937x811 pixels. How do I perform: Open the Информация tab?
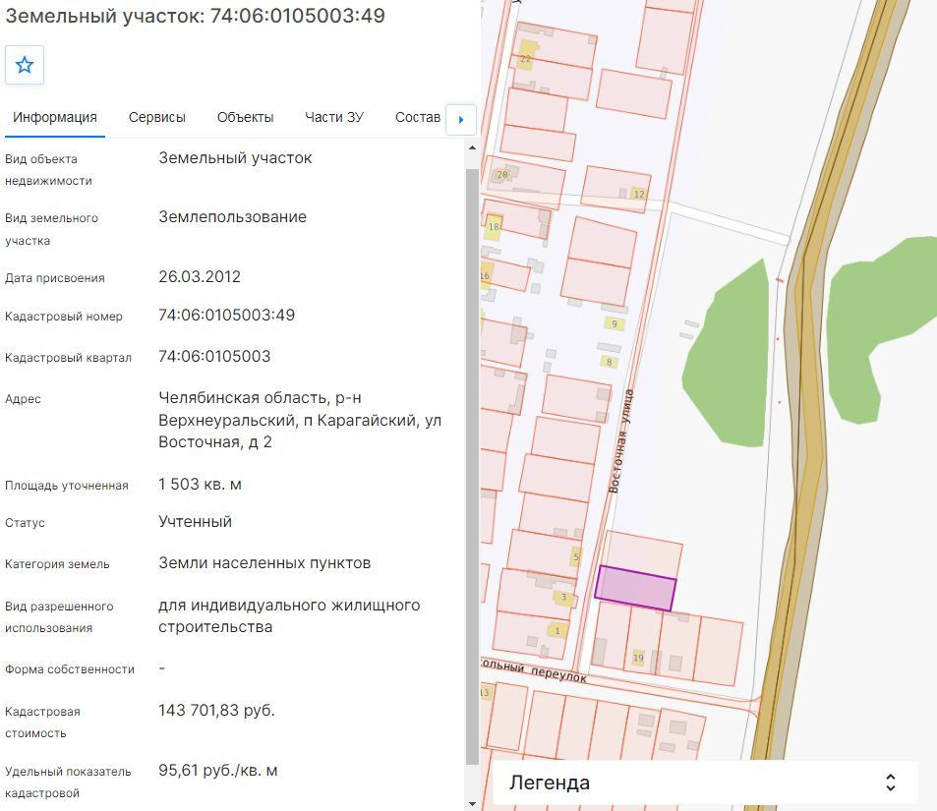click(55, 117)
